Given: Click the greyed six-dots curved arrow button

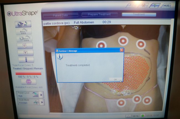Looking at the screenshot, I should pyautogui.click(x=24, y=31).
